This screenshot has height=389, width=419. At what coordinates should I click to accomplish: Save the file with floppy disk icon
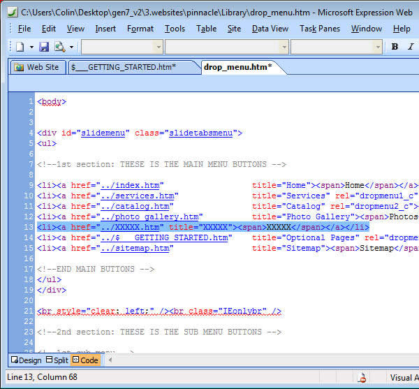(x=44, y=47)
